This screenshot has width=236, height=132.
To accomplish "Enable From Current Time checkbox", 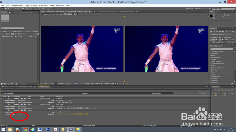I will tap(211, 42).
